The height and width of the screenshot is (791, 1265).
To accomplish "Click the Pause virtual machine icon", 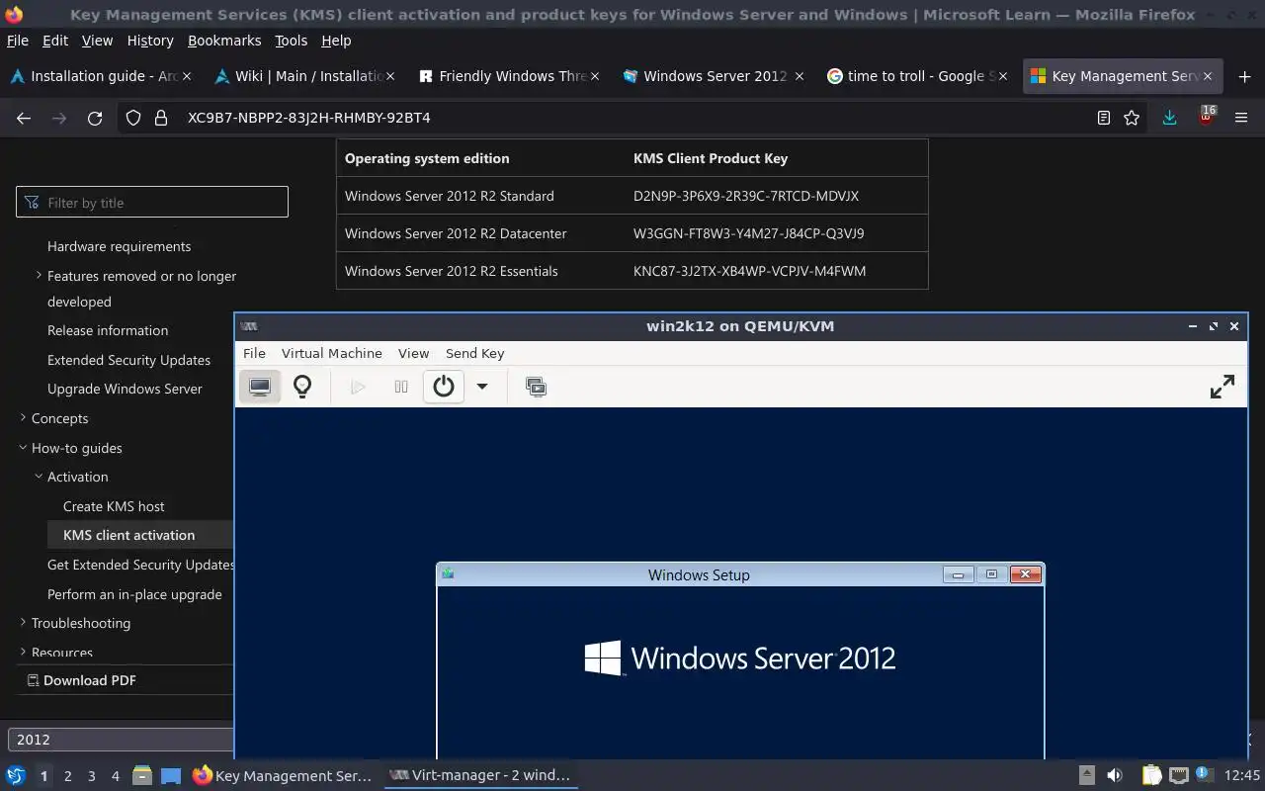I will point(401,387).
